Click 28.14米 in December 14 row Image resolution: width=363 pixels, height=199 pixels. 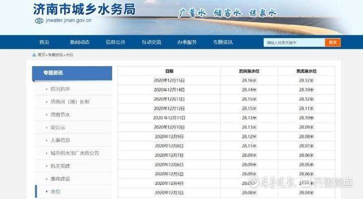(x=249, y=90)
